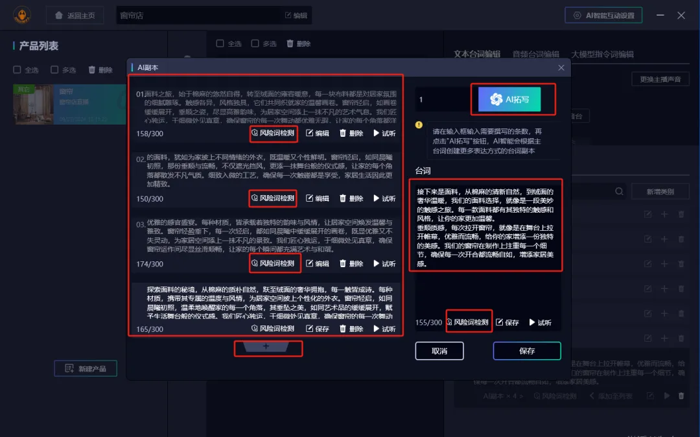700x437 pixels.
Task: Click the AI拓写 expand-writing button
Action: pos(509,99)
